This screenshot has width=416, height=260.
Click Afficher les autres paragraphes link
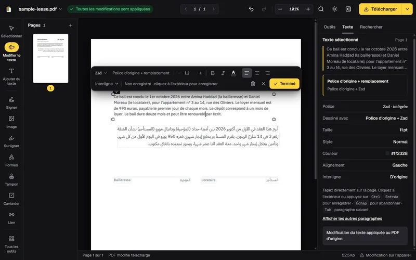coord(352,218)
